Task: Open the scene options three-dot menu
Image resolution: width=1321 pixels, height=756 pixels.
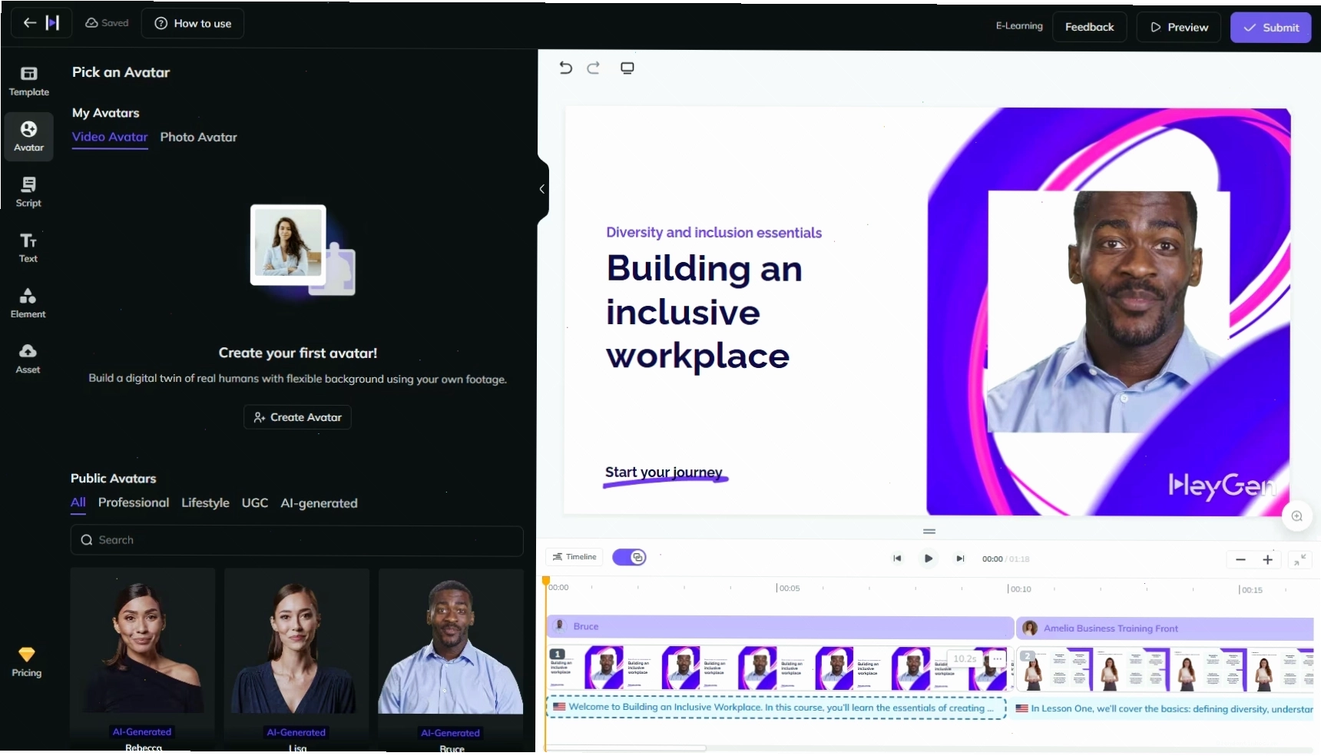Action: pyautogui.click(x=997, y=658)
